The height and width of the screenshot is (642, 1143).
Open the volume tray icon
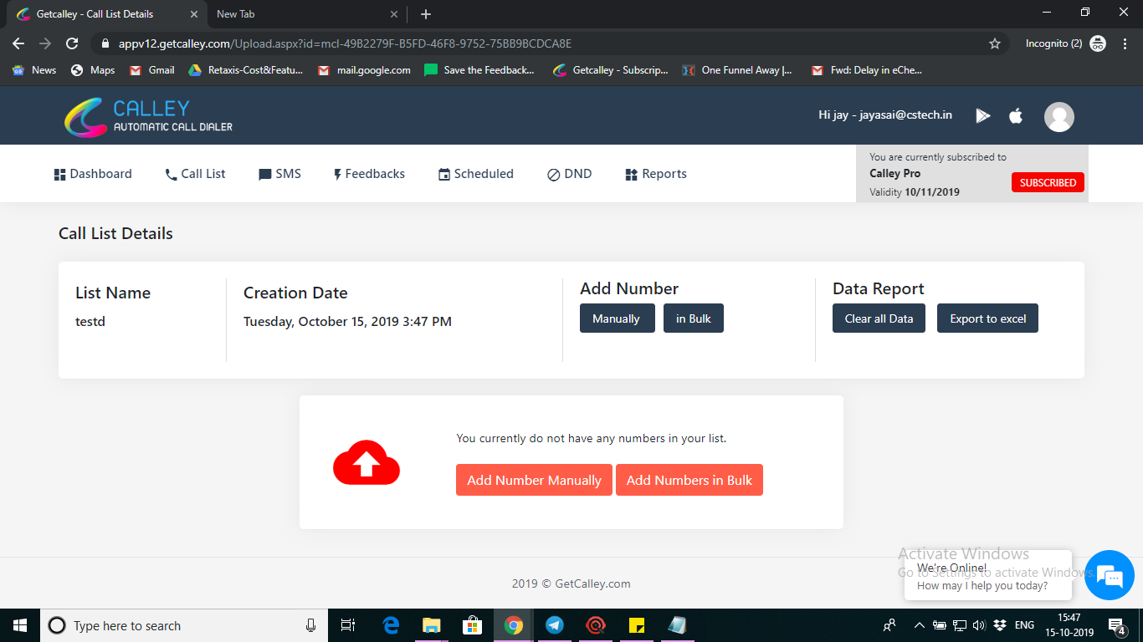coord(980,625)
